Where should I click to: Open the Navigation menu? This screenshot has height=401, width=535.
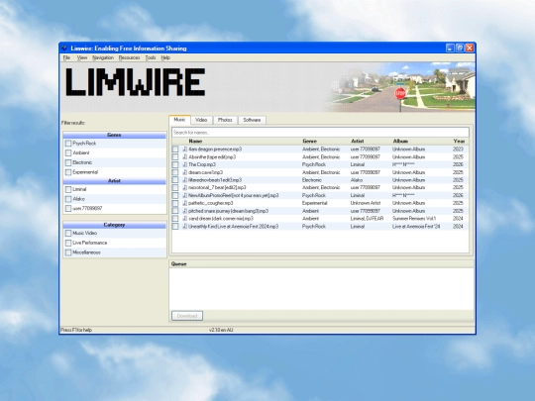[x=103, y=57]
